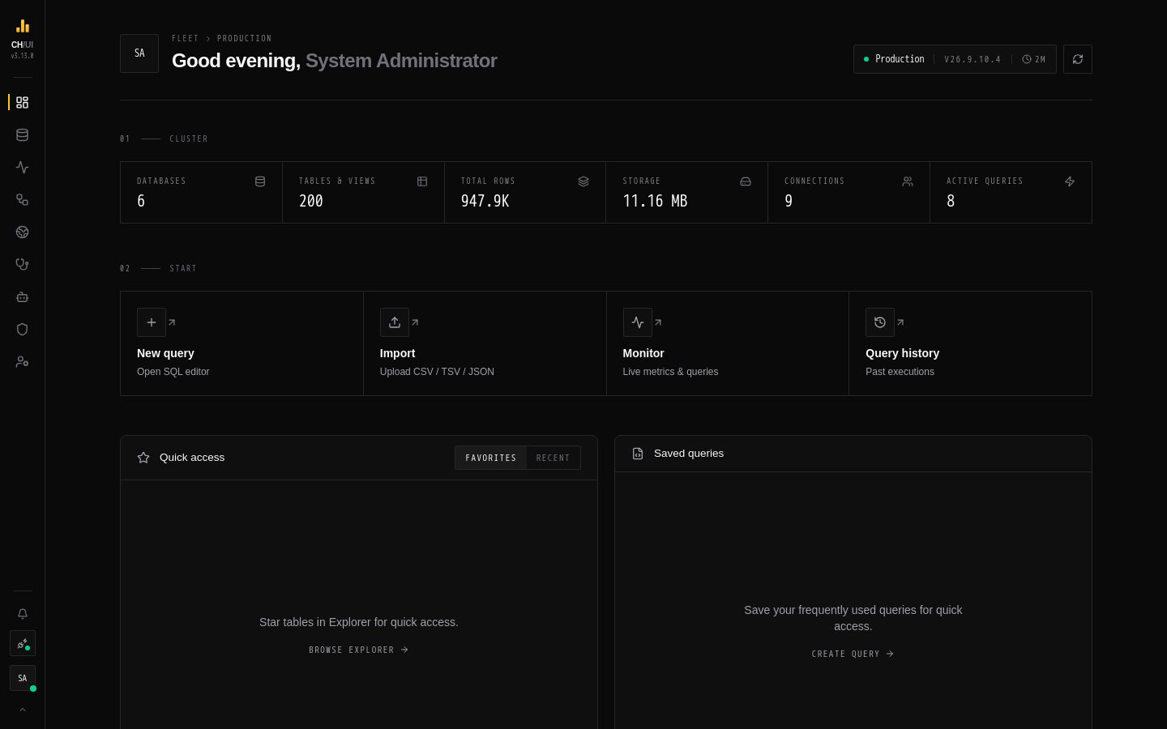Open the database explorer icon in the sidebar
Screen dimensions: 1167x729
tap(23, 135)
